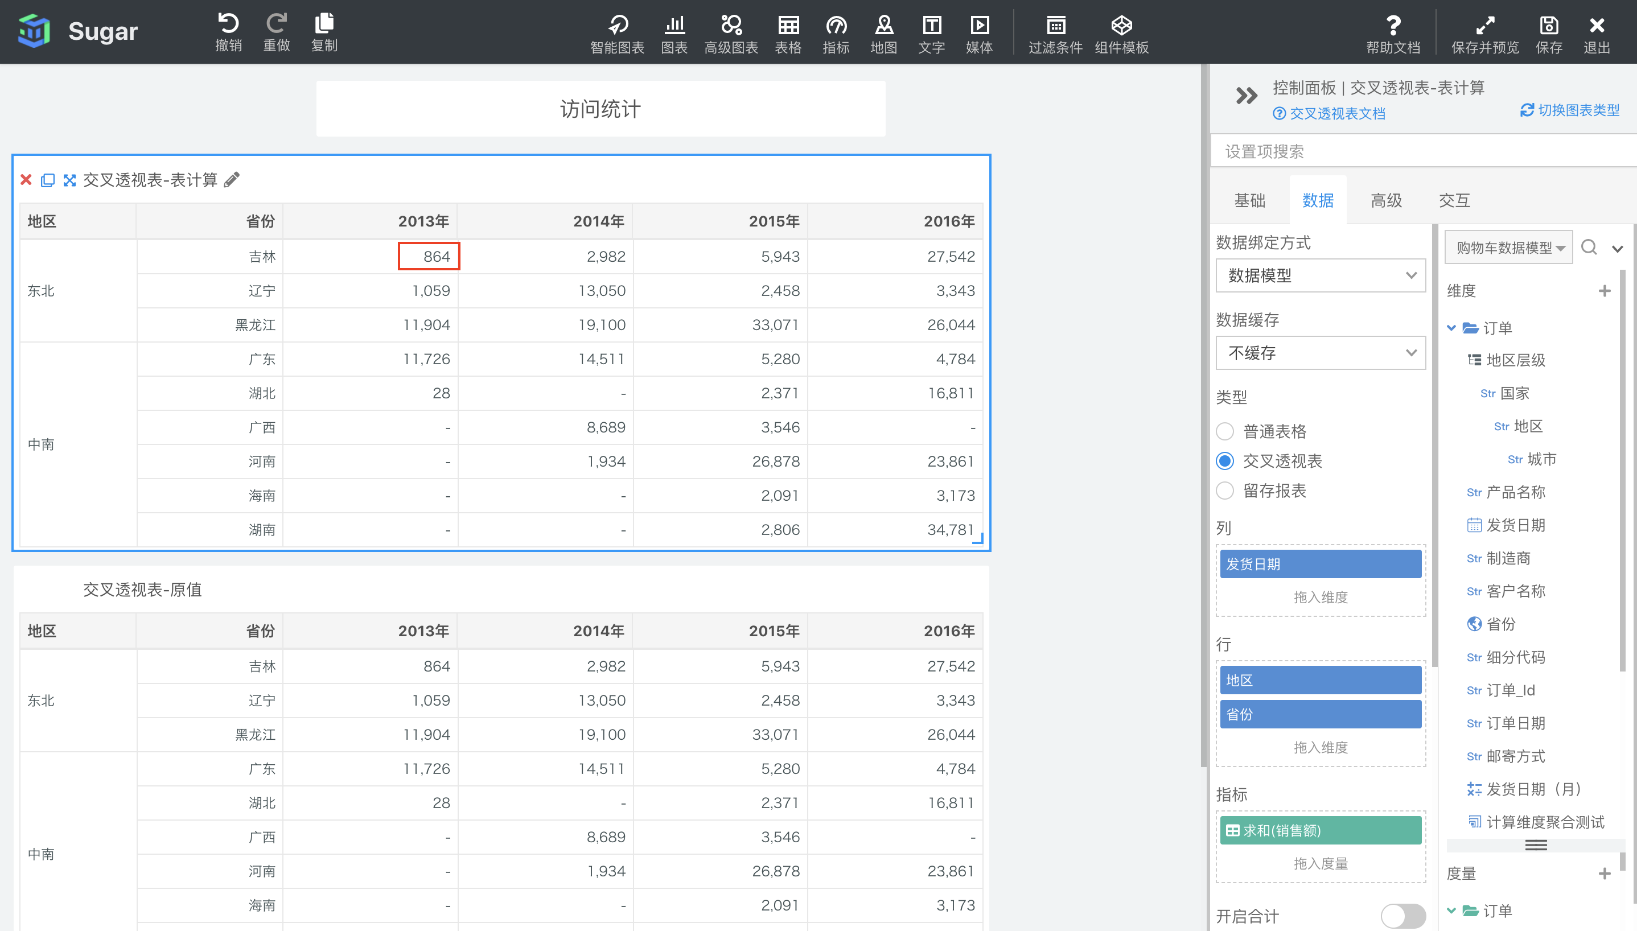Image resolution: width=1637 pixels, height=931 pixels.
Task: Open the 指标 indicator menu
Action: [x=836, y=34]
